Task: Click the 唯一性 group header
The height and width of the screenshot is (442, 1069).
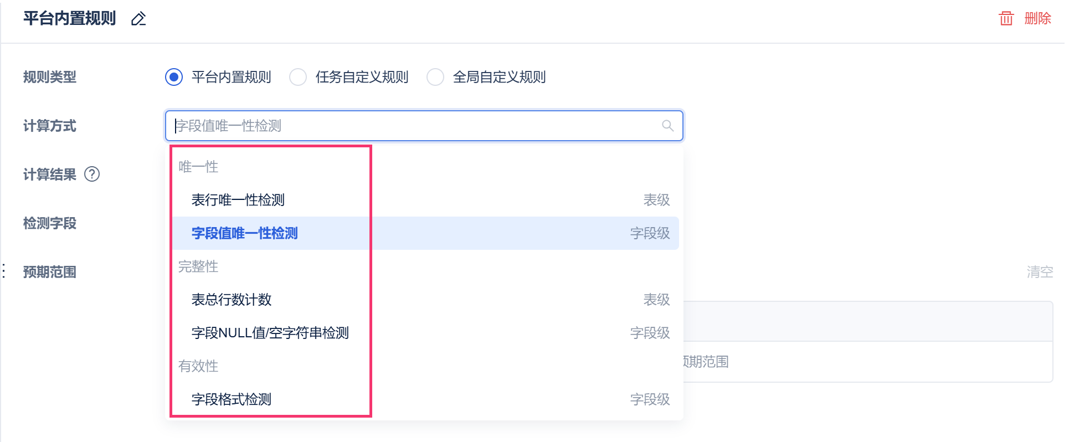Action: coord(198,167)
